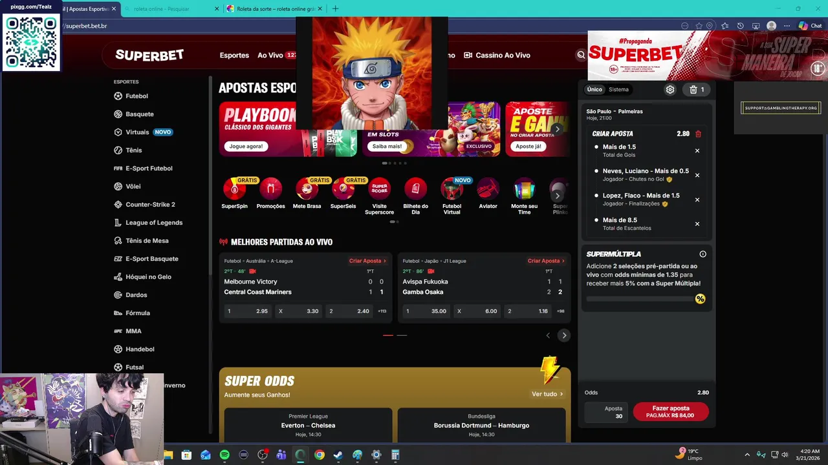Viewport: 828px width, 465px height.
Task: Advance the promo banner carousel arrow
Action: [x=557, y=129]
